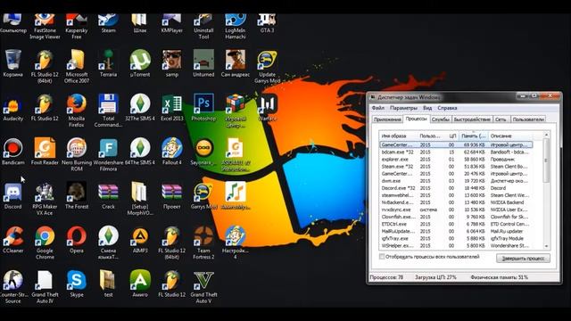Select the Opera browser icon

pyautogui.click(x=77, y=240)
